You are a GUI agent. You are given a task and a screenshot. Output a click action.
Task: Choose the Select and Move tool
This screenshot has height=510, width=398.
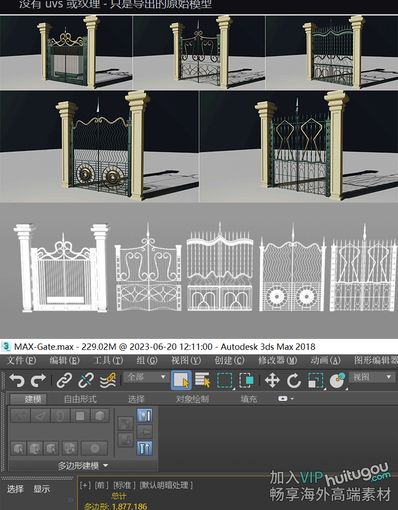click(272, 380)
